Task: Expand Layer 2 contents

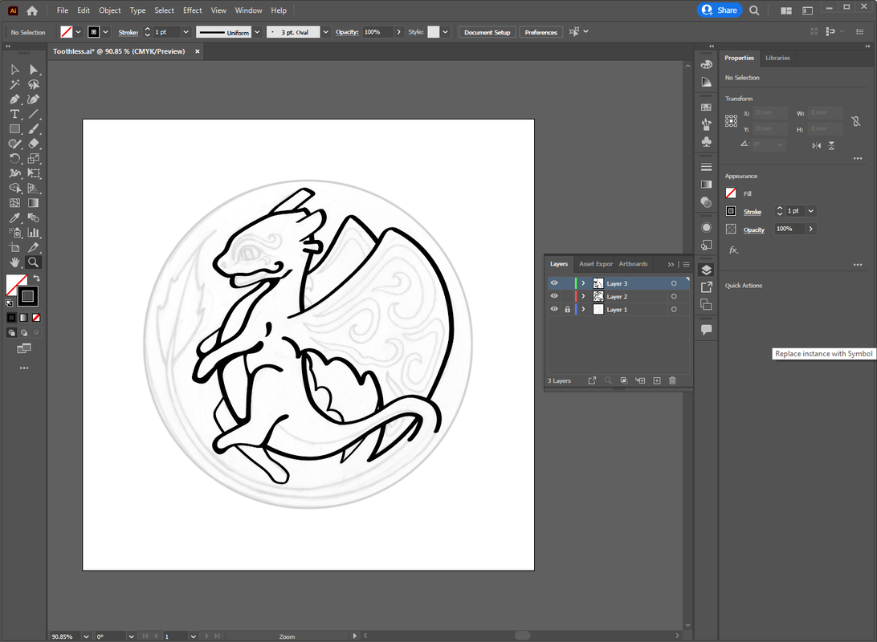Action: pyautogui.click(x=583, y=296)
